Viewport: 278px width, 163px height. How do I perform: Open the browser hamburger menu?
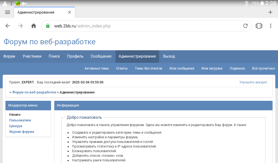pyautogui.click(x=8, y=12)
